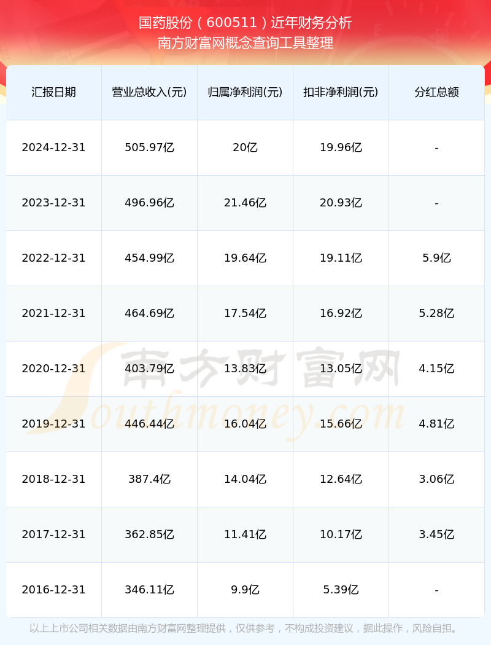Click the dividend value 5.9亿
Image resolution: width=491 pixels, height=645 pixels.
click(x=437, y=258)
